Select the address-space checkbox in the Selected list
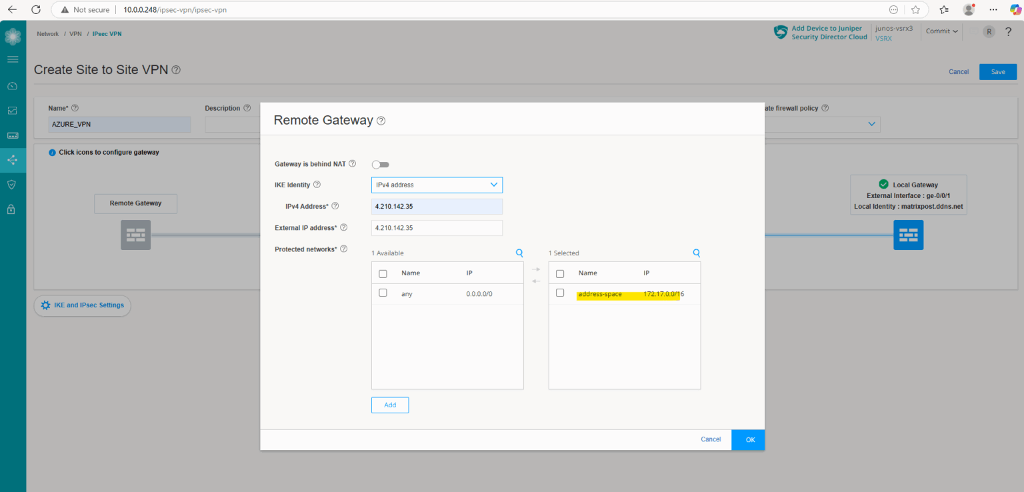This screenshot has width=1024, height=492. pos(560,293)
